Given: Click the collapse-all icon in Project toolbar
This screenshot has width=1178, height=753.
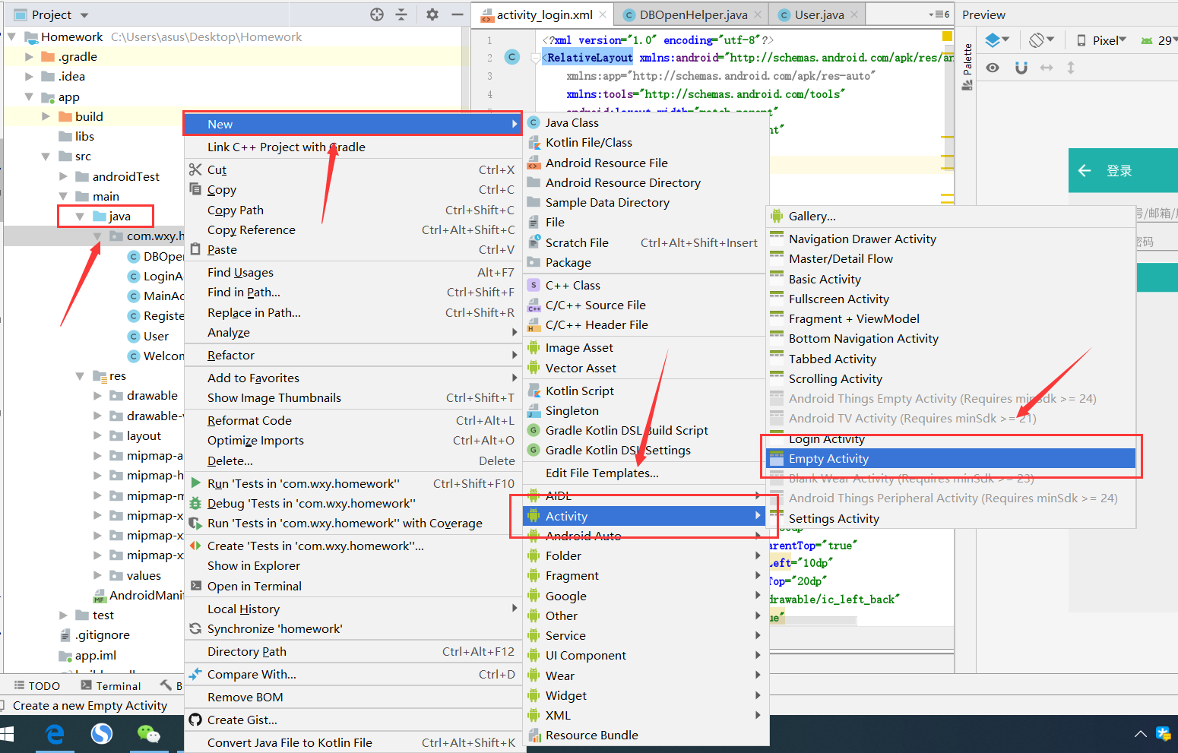Looking at the screenshot, I should (x=403, y=14).
